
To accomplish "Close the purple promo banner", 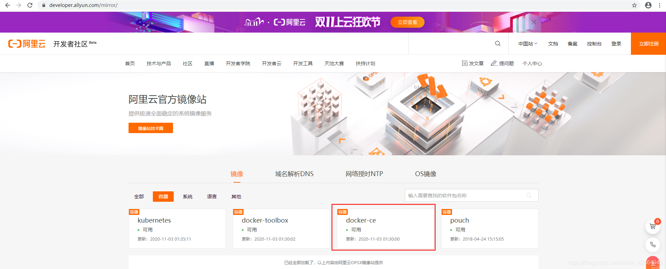I will pos(534,22).
